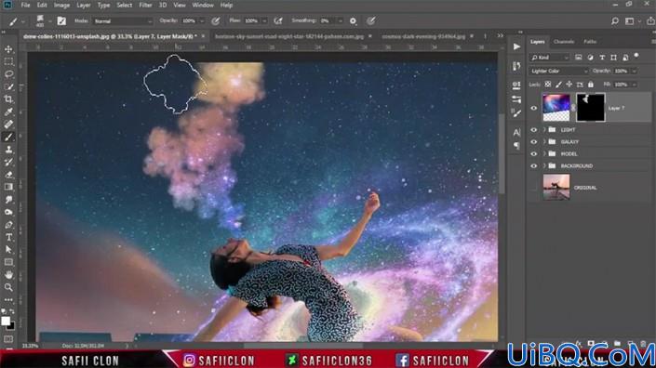
Task: Select the Healing Brush tool
Action: click(8, 125)
